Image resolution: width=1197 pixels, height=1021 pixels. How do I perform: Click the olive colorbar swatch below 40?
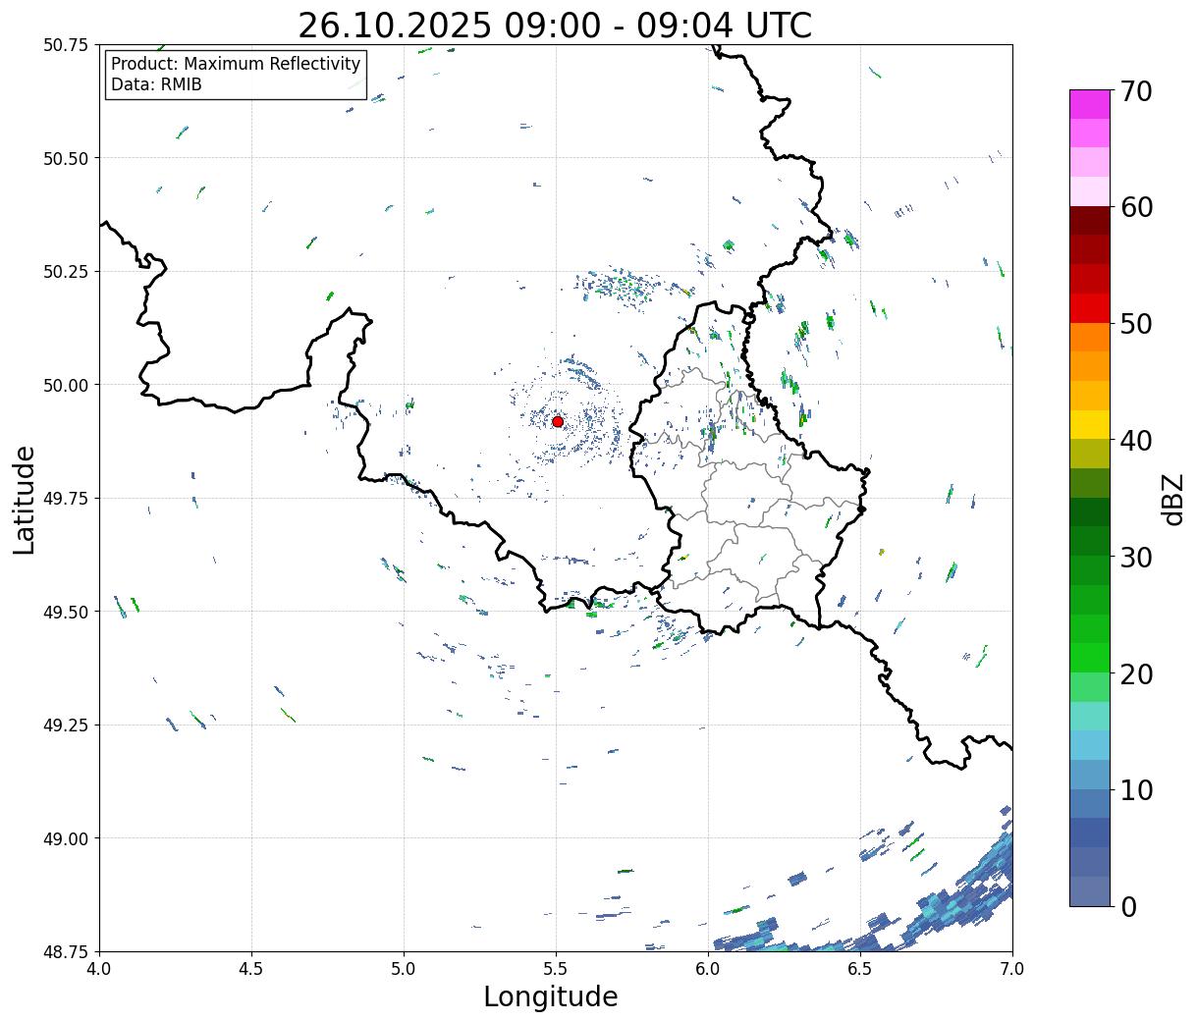(x=1090, y=454)
